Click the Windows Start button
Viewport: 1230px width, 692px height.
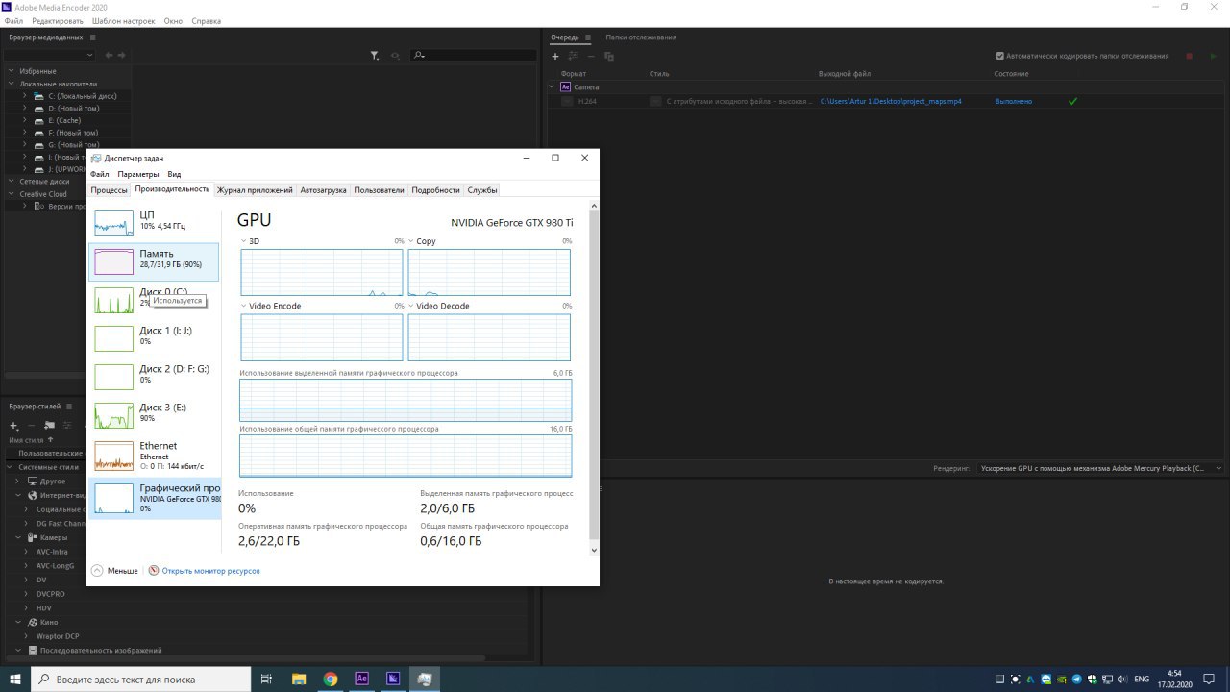coord(15,679)
